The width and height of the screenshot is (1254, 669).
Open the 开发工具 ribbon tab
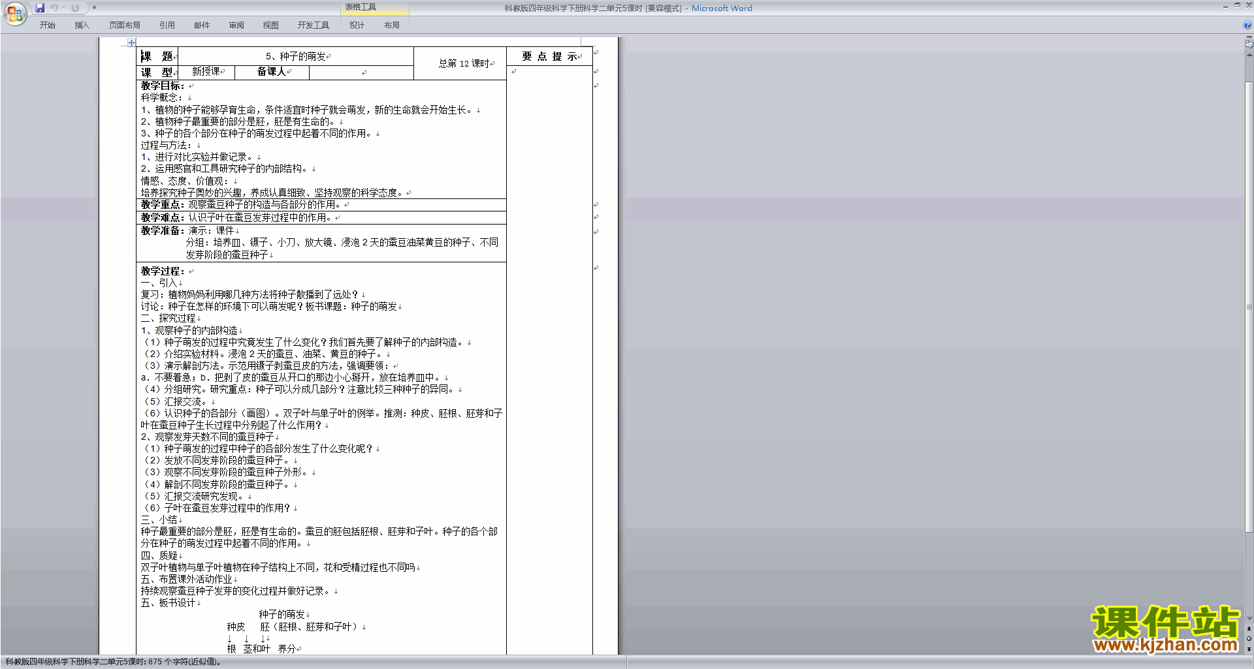(x=313, y=25)
